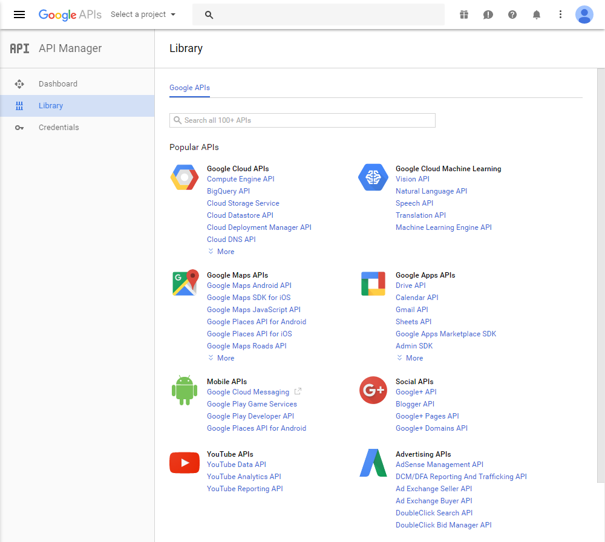
Task: Open the feedback alert icon
Action: tap(488, 15)
